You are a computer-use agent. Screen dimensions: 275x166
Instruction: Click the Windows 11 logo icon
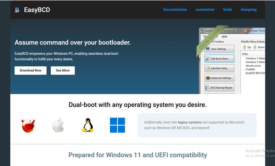tap(117, 125)
